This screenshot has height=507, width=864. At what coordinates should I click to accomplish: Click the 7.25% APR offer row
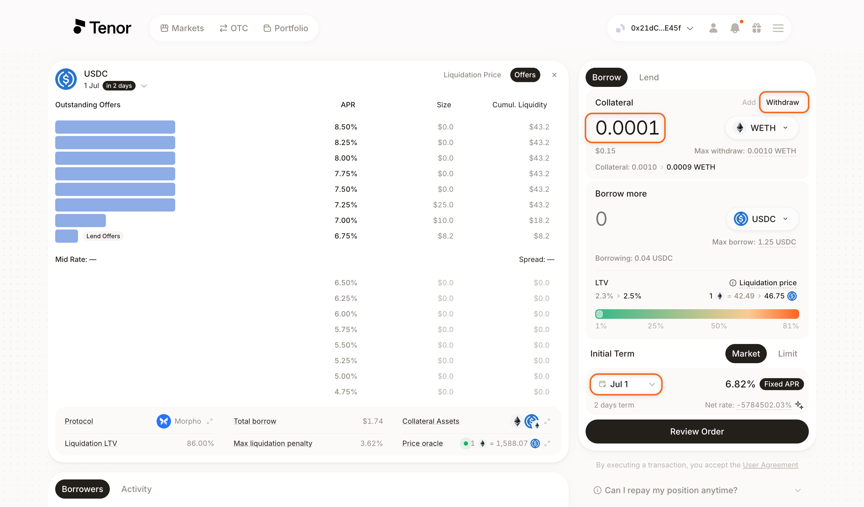coord(305,205)
